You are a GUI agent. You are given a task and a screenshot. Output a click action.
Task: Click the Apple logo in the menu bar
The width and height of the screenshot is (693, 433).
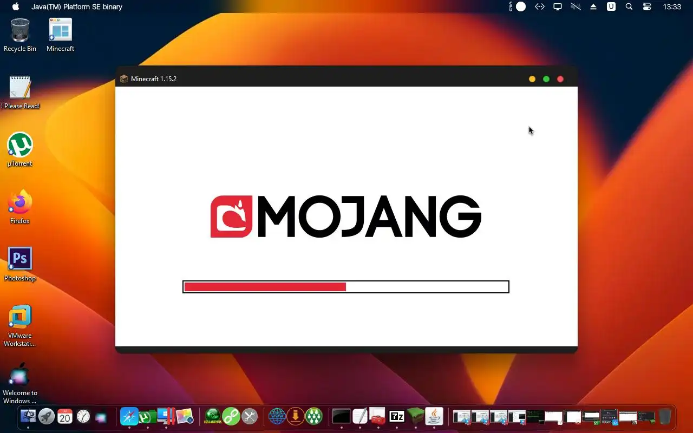(x=15, y=6)
